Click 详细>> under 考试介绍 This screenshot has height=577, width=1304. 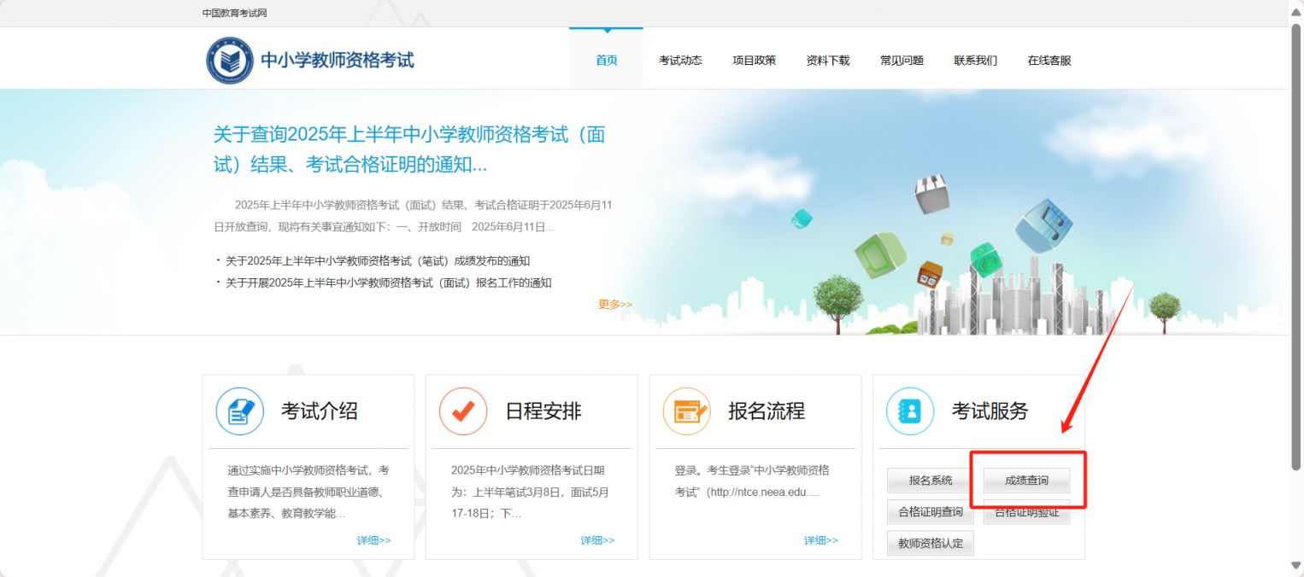[x=373, y=540]
